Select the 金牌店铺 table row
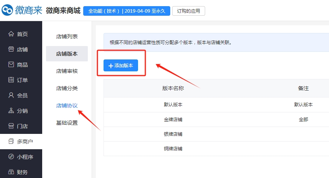 point(173,119)
